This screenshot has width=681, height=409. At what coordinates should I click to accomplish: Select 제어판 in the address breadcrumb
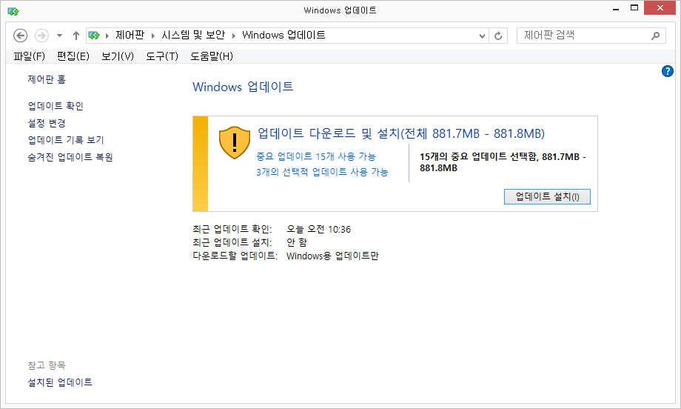coord(130,36)
